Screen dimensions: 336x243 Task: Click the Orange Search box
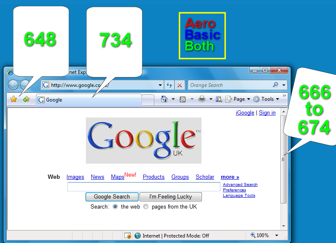tap(230, 85)
